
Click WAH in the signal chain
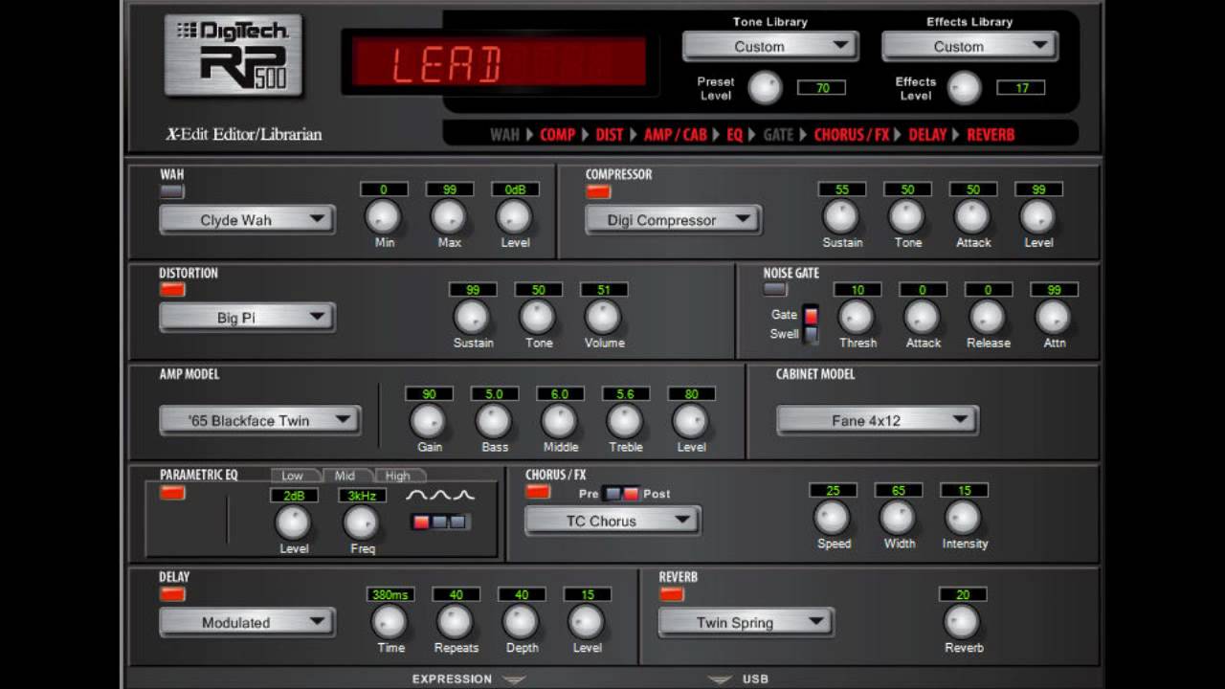click(504, 135)
